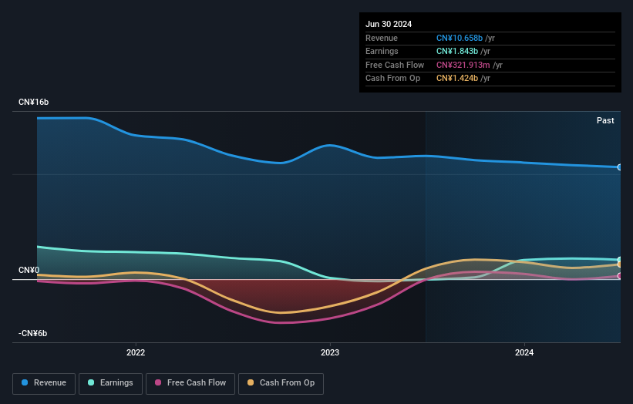Select the Earnings endpoint marker on the chart

(x=619, y=260)
